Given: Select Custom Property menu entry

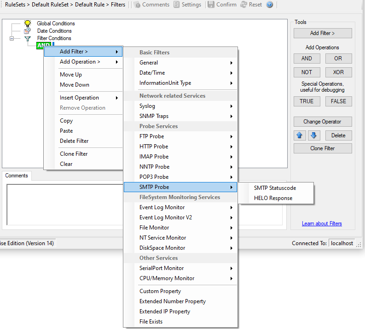Looking at the screenshot, I should click(x=160, y=291).
